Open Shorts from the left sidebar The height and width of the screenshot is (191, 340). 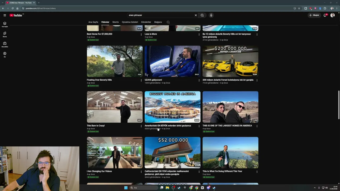pyautogui.click(x=5, y=34)
